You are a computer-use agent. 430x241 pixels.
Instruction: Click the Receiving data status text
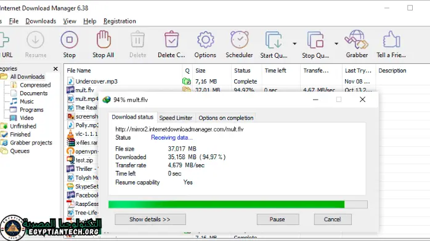click(172, 137)
